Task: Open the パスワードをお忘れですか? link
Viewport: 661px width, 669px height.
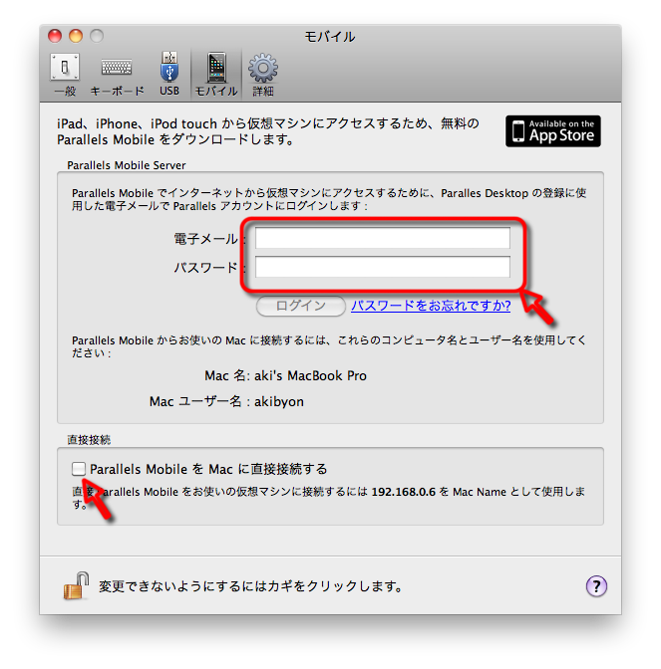Action: [431, 306]
